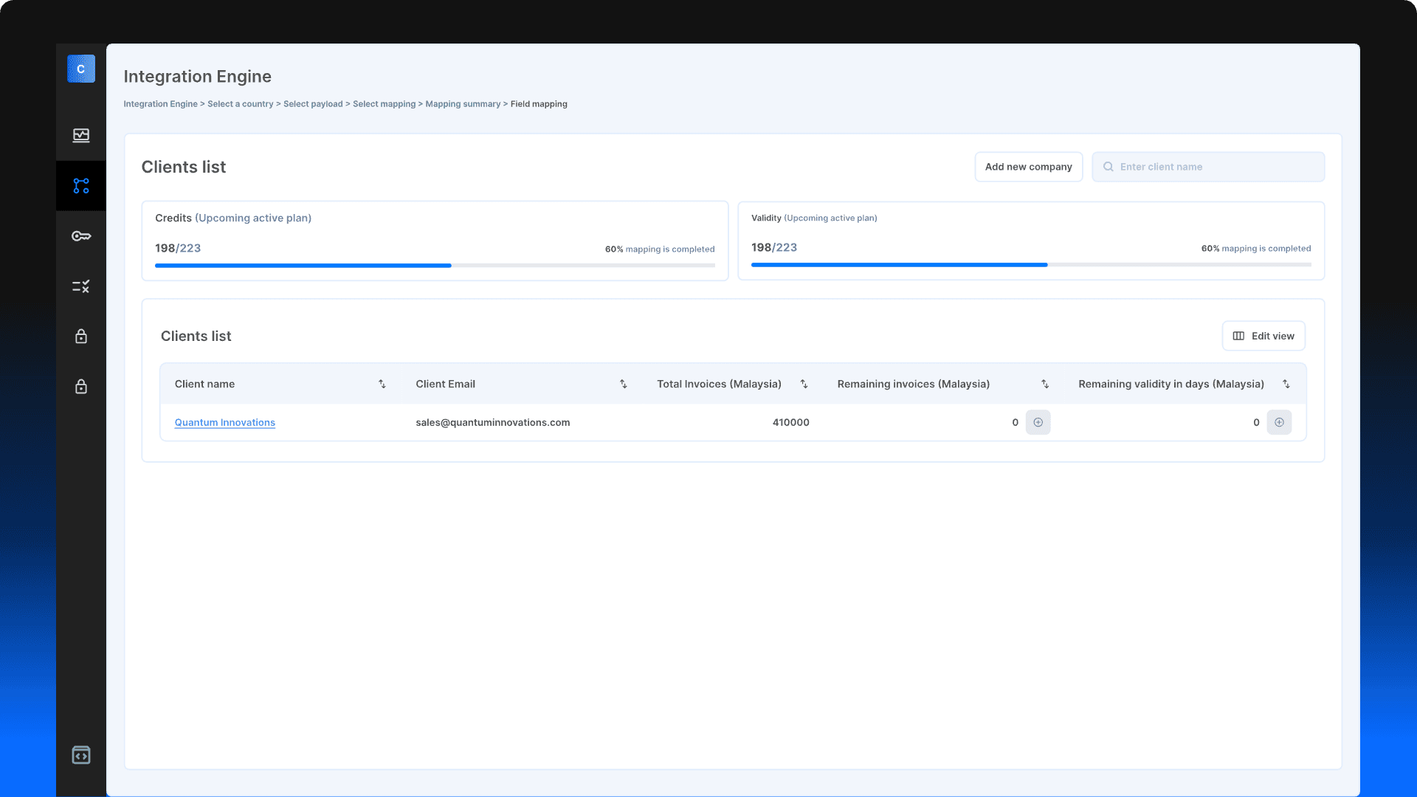Screen dimensions: 1417x797
Task: Sort by Remaining invoices (Malaysia) column
Action: coord(1045,384)
